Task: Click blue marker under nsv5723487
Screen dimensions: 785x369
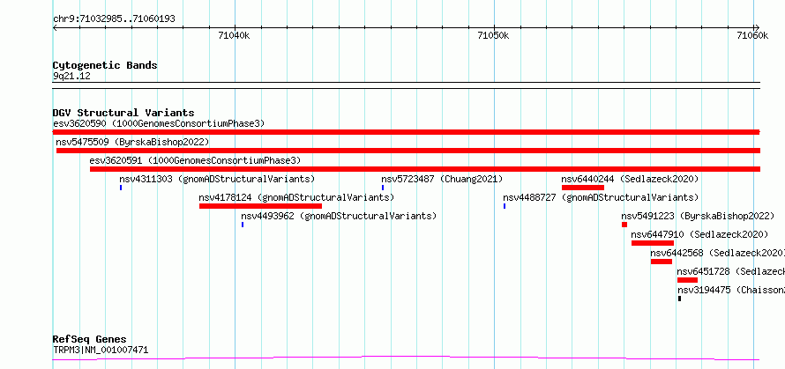Action: tap(383, 188)
